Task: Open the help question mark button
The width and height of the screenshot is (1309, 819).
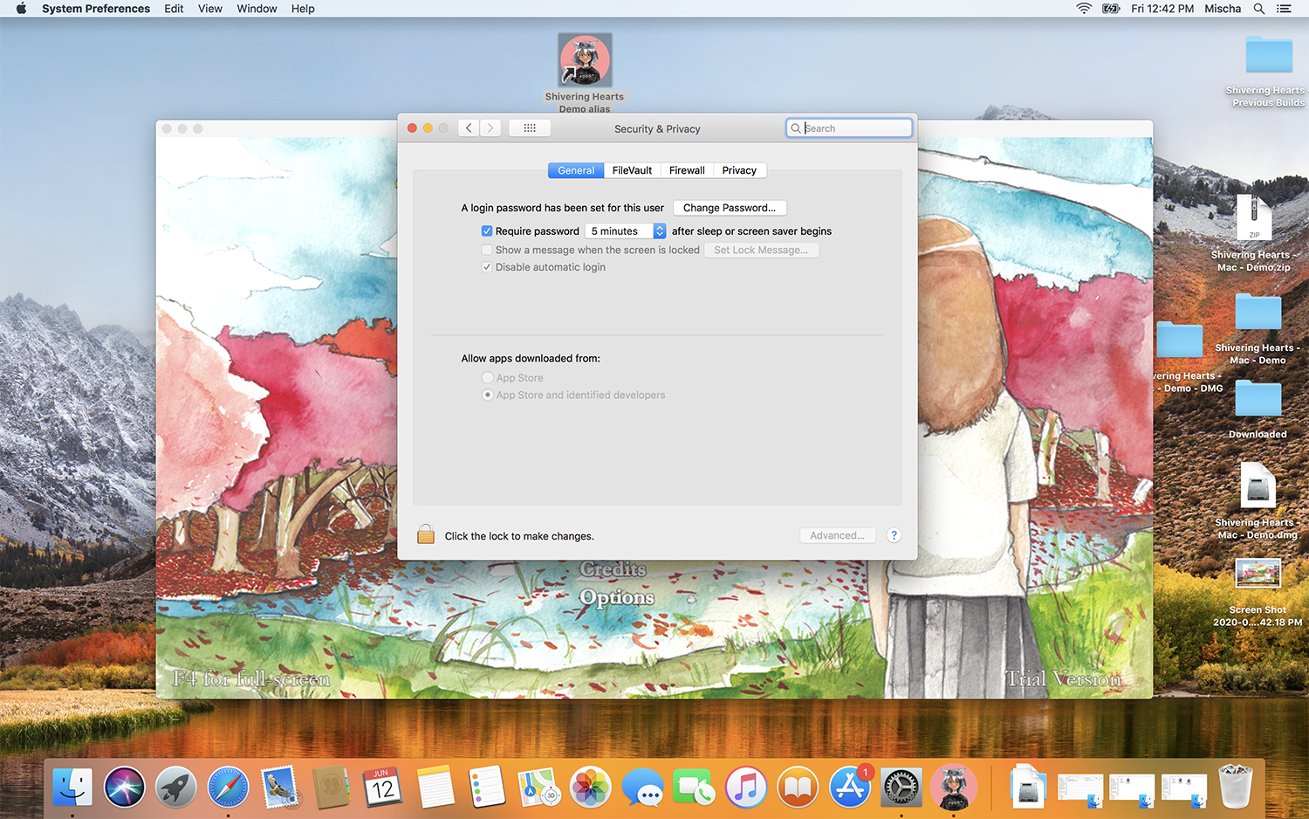Action: point(894,535)
